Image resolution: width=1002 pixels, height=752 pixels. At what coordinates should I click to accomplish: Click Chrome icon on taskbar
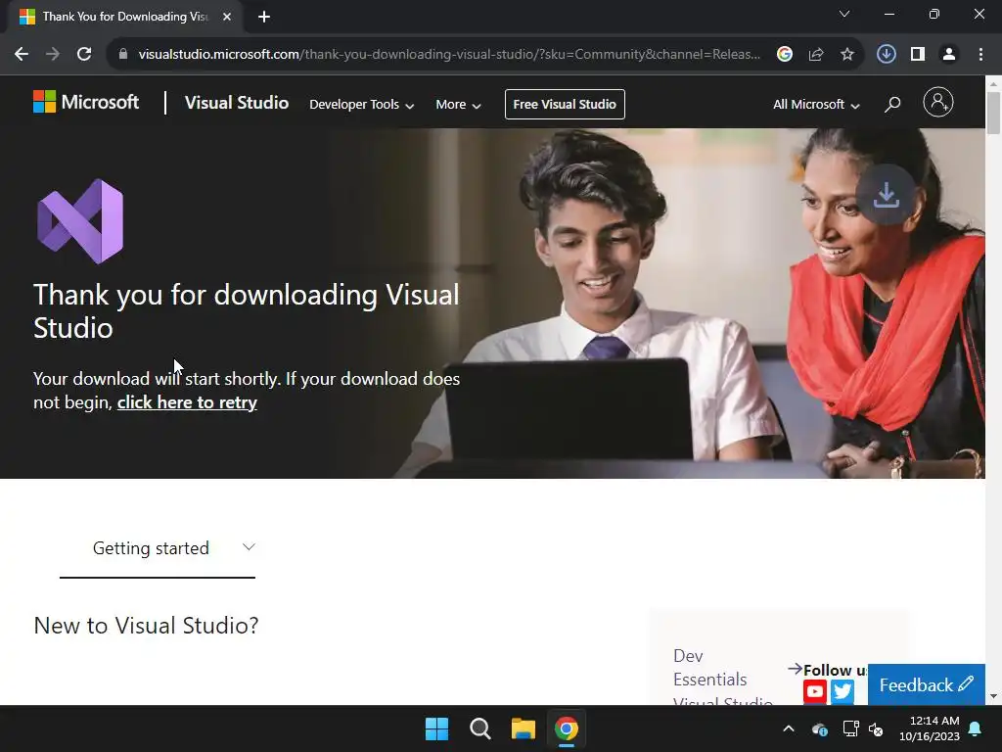pyautogui.click(x=567, y=728)
